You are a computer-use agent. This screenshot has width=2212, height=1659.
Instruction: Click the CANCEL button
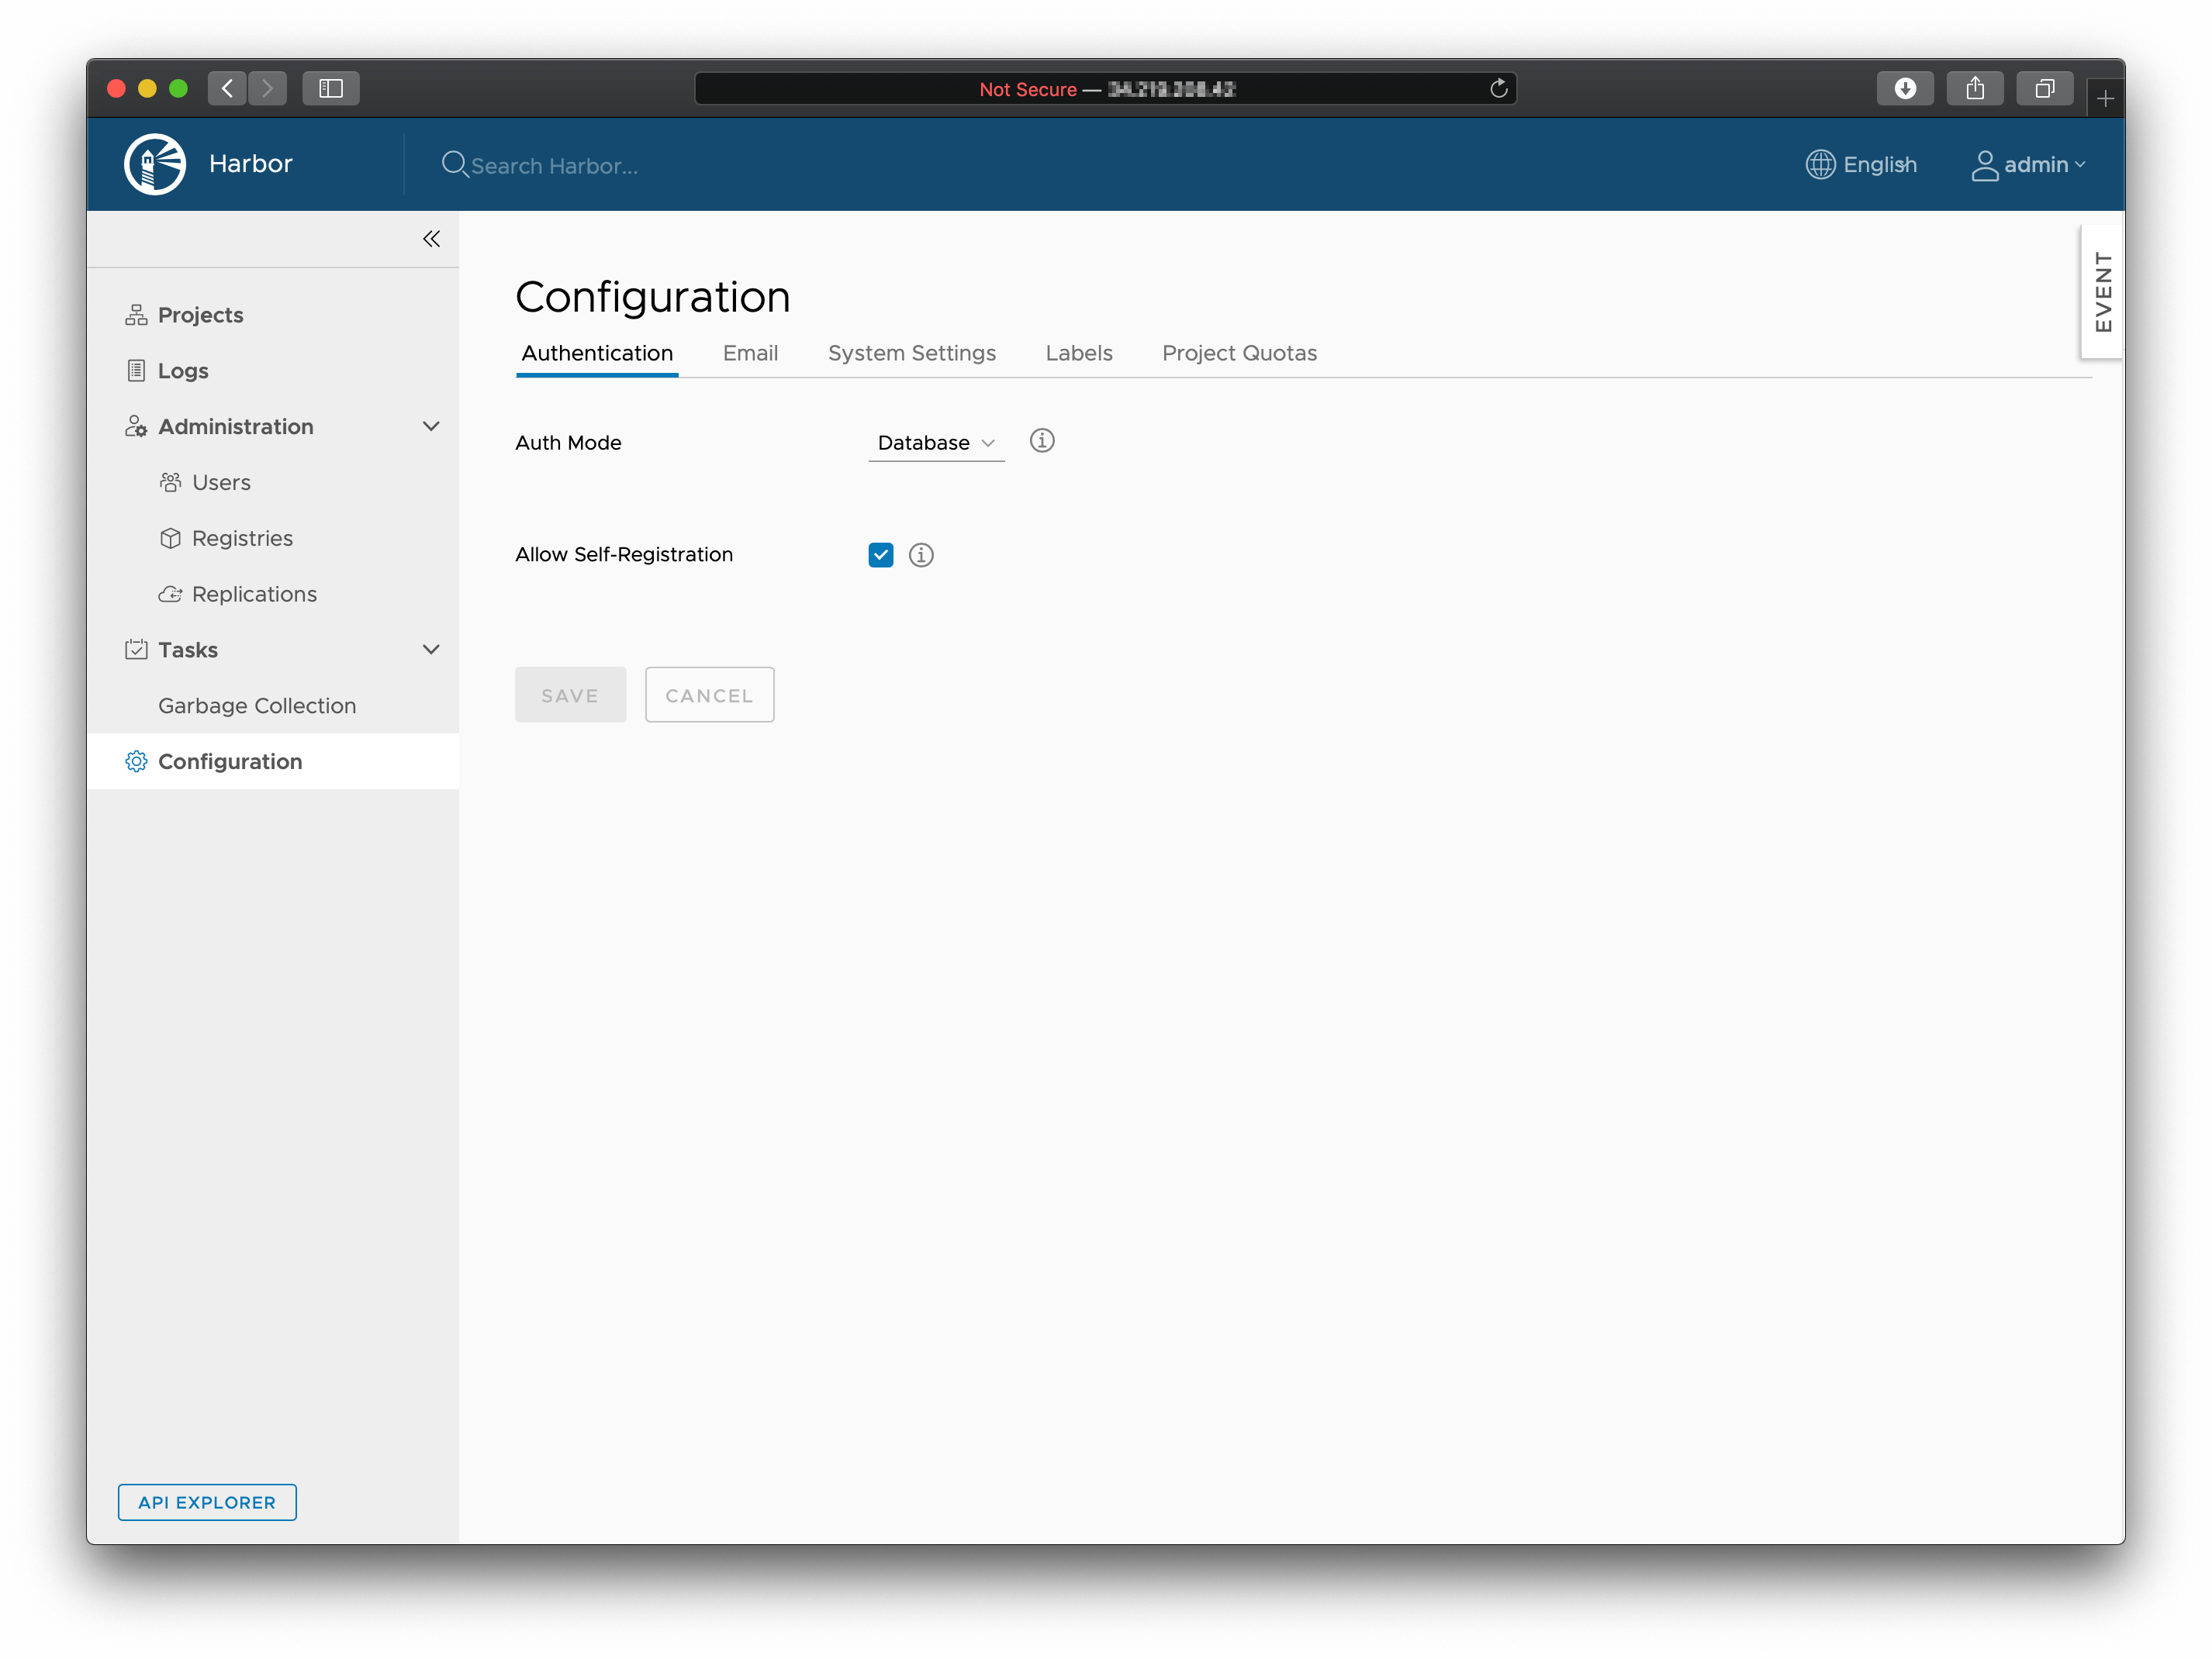click(x=709, y=695)
